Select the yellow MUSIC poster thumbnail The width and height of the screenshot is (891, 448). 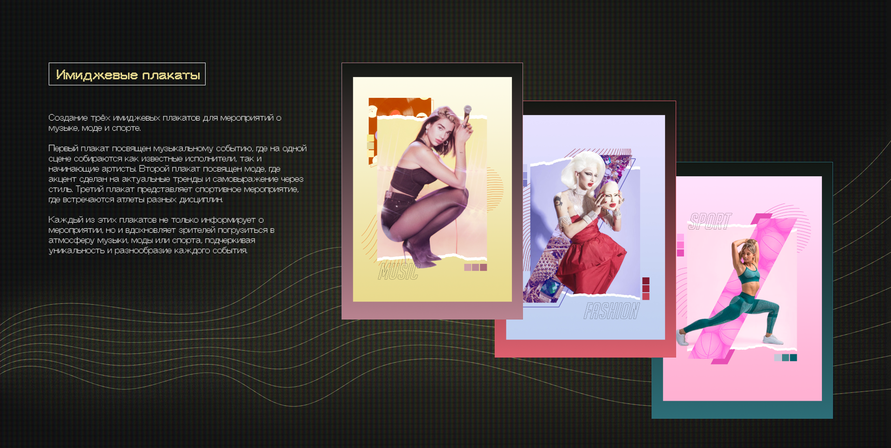point(432,191)
